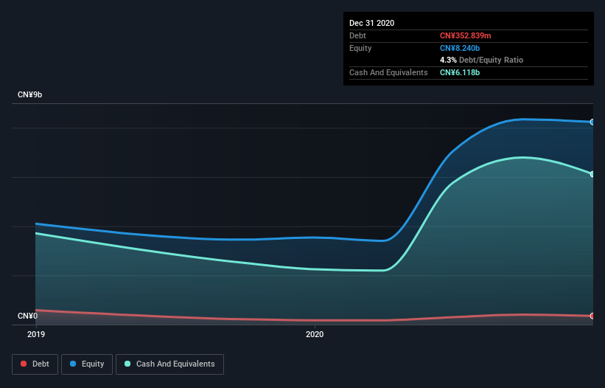Click the 2019 x-axis label
Image resolution: width=605 pixels, height=388 pixels.
point(36,334)
